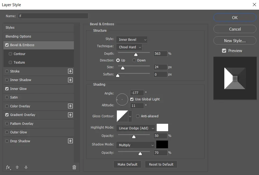Click the move effect down arrow
This screenshot has width=259, height=175.
[x=26, y=167]
